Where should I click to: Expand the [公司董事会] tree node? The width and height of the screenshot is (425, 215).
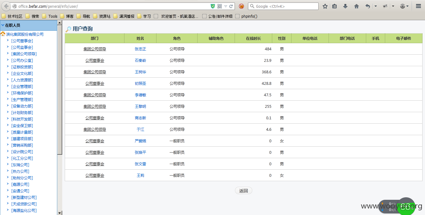click(x=8, y=40)
